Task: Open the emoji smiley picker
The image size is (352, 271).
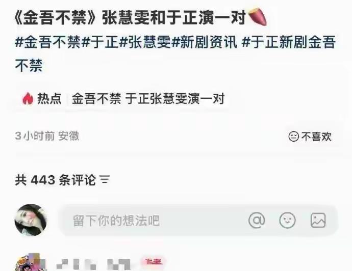Action: (287, 221)
